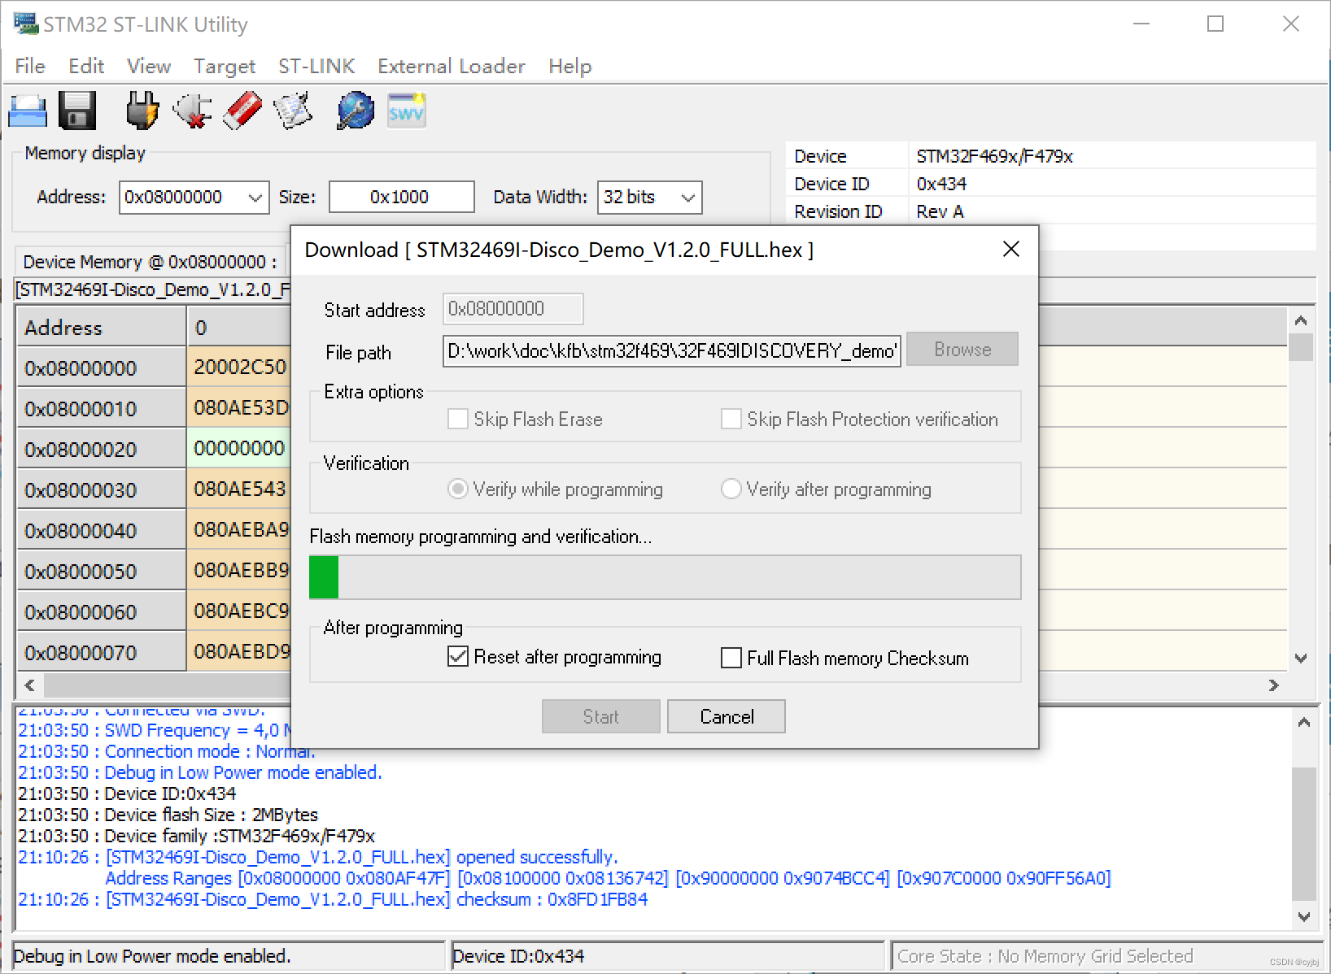Click memory cell 00000000
The height and width of the screenshot is (974, 1331).
(x=239, y=448)
